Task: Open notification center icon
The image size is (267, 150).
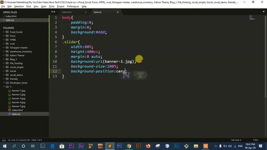Action: [260, 146]
